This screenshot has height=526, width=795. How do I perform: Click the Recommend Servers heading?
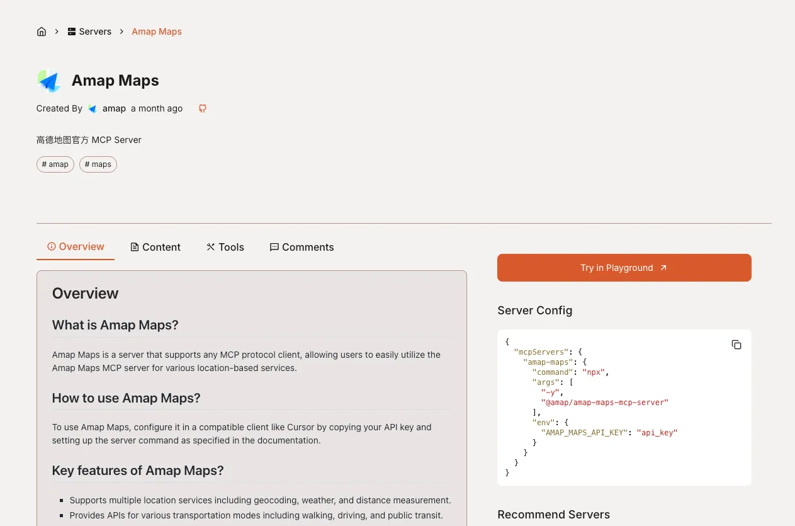pos(554,515)
